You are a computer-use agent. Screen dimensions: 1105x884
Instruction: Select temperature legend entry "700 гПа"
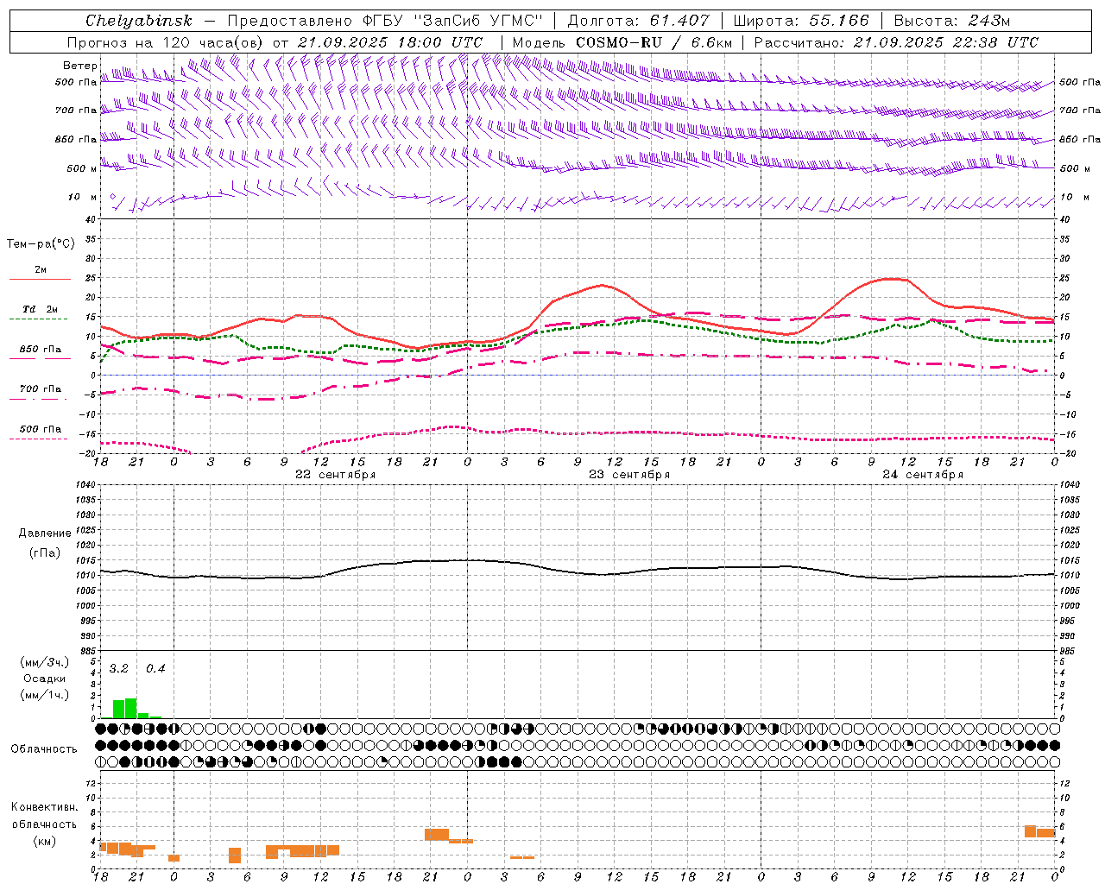[x=40, y=388]
